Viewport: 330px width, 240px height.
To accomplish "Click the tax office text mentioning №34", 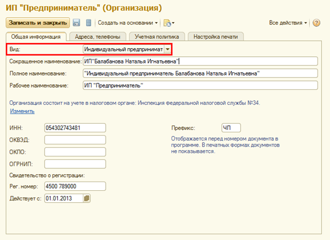I will point(135,103).
